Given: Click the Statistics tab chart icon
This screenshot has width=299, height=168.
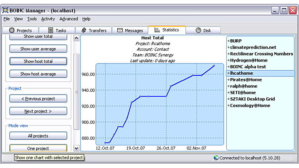Looking at the screenshot, I should [157, 30].
